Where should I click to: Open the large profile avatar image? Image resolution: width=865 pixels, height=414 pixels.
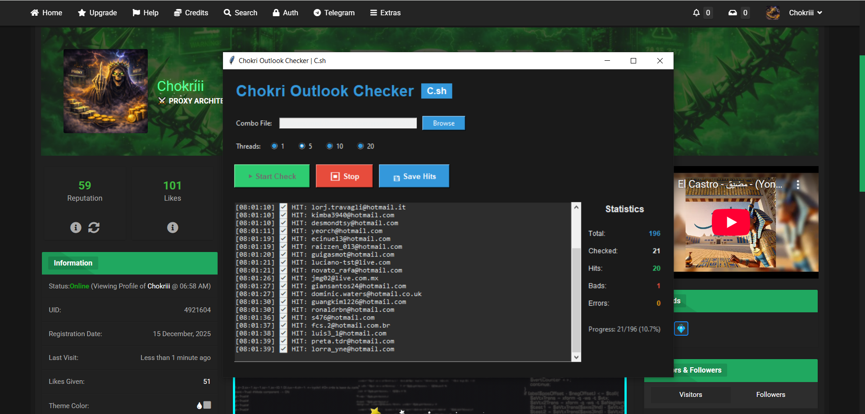coord(105,91)
